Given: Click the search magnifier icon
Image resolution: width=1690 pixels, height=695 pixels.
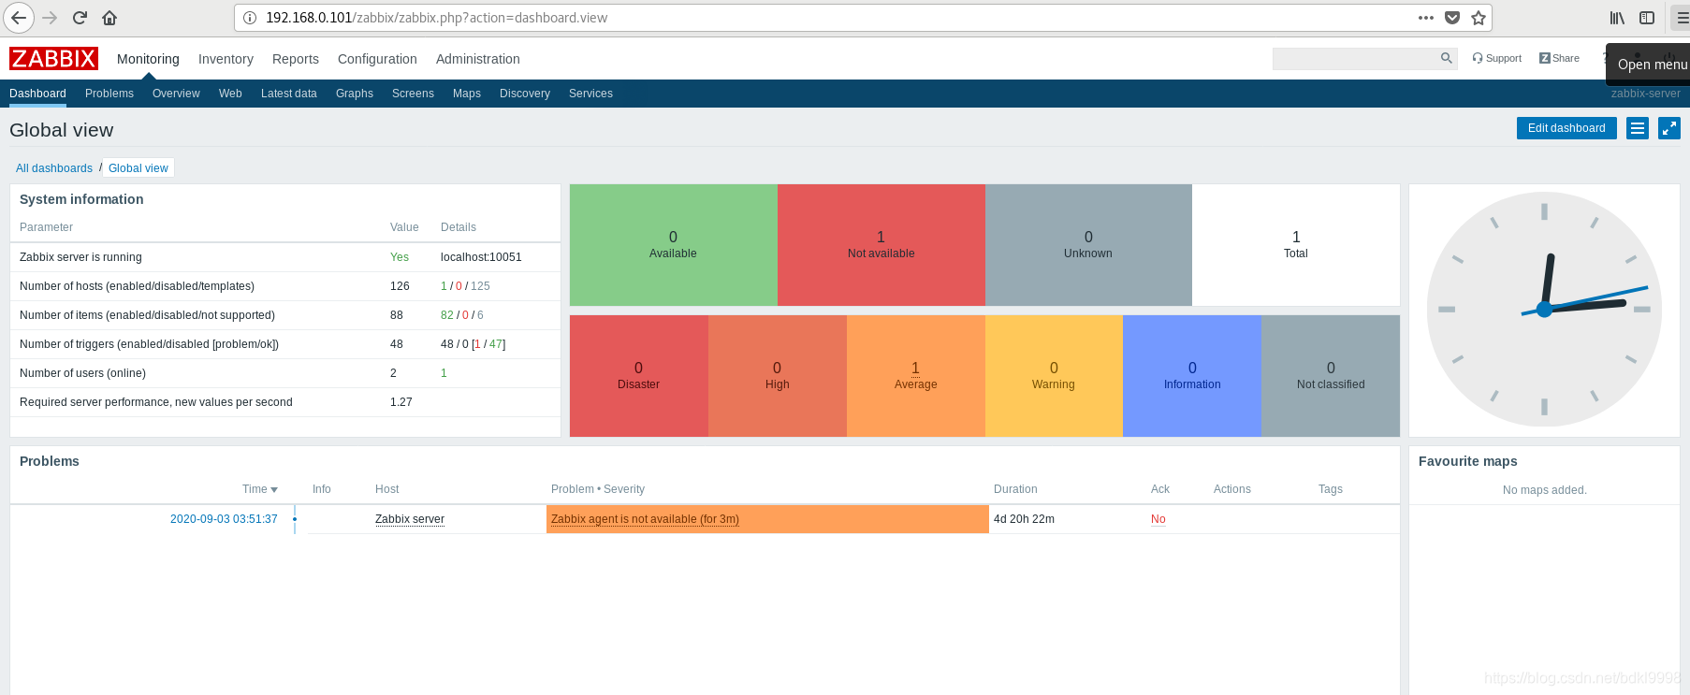Looking at the screenshot, I should click(1447, 58).
